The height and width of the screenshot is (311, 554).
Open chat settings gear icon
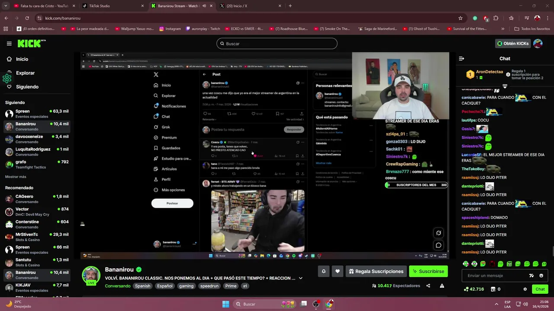pos(525,289)
